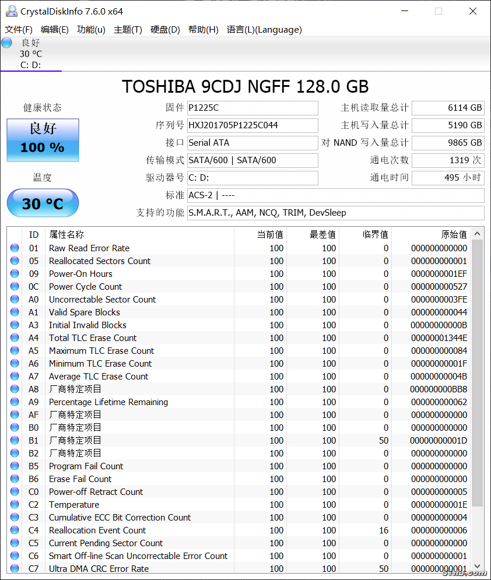Select the C: D: disk tab
The width and height of the screenshot is (491, 580).
tap(31, 65)
